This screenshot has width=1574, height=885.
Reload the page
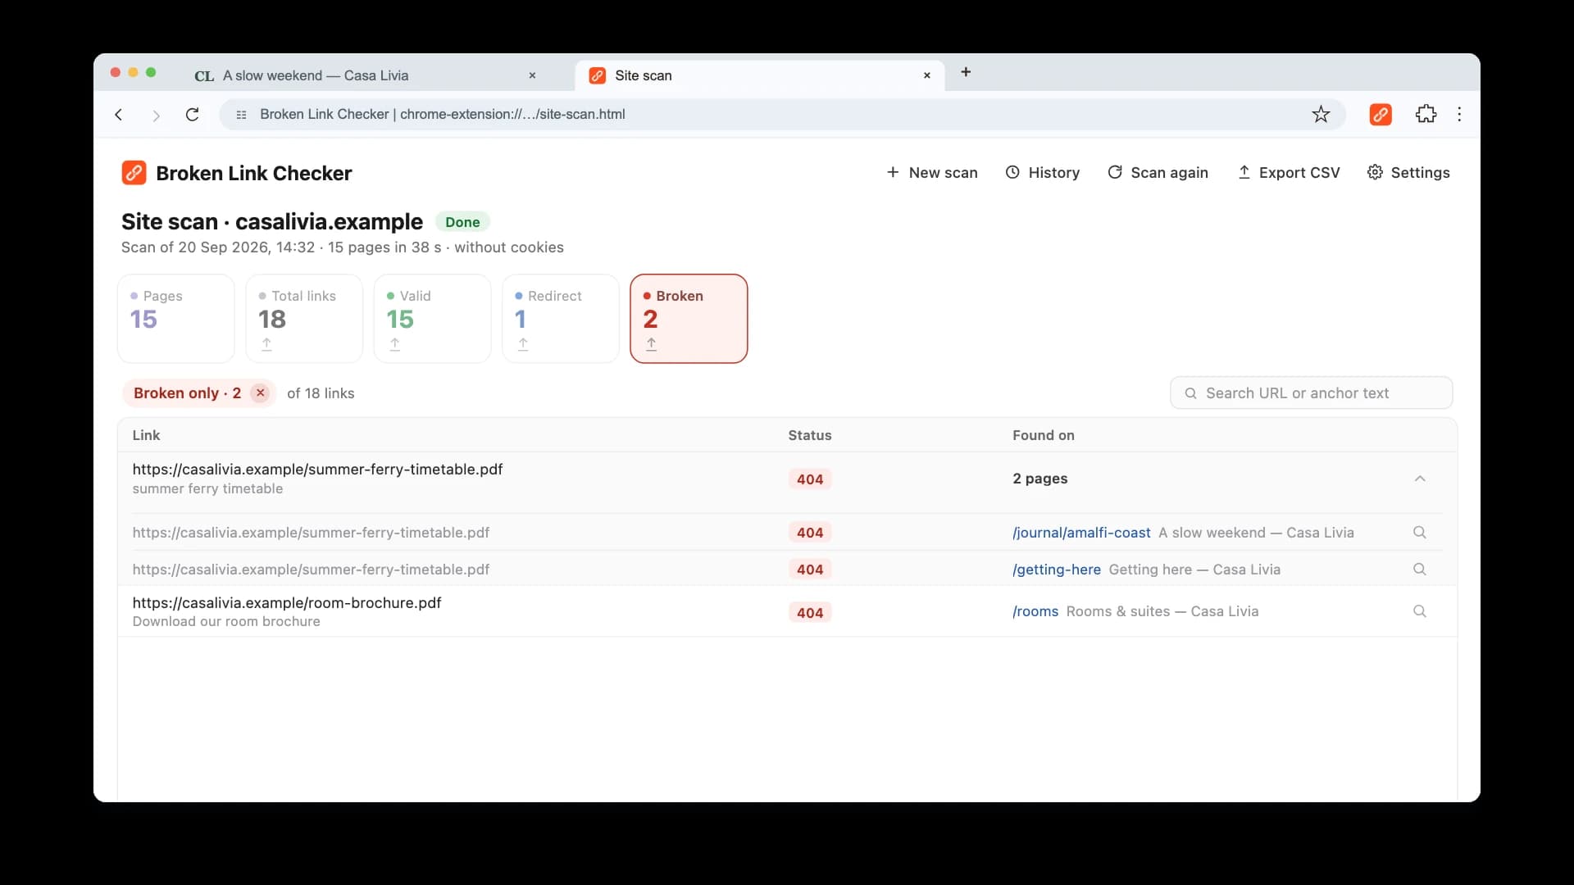click(193, 115)
